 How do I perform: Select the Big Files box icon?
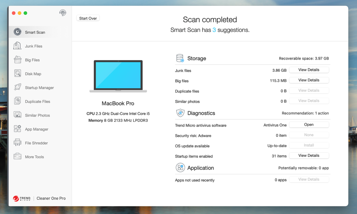(18, 60)
